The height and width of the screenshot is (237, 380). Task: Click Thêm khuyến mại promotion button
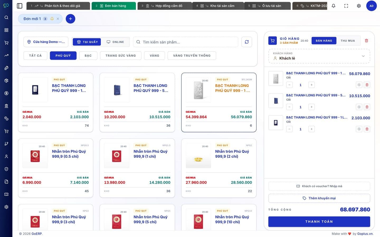(x=319, y=198)
